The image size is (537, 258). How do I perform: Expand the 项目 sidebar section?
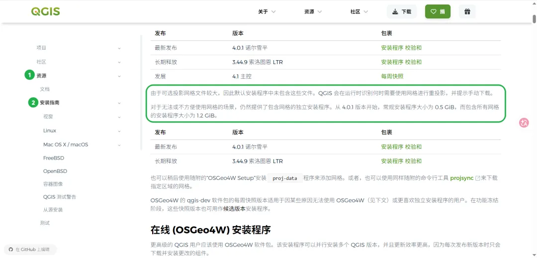[41, 48]
